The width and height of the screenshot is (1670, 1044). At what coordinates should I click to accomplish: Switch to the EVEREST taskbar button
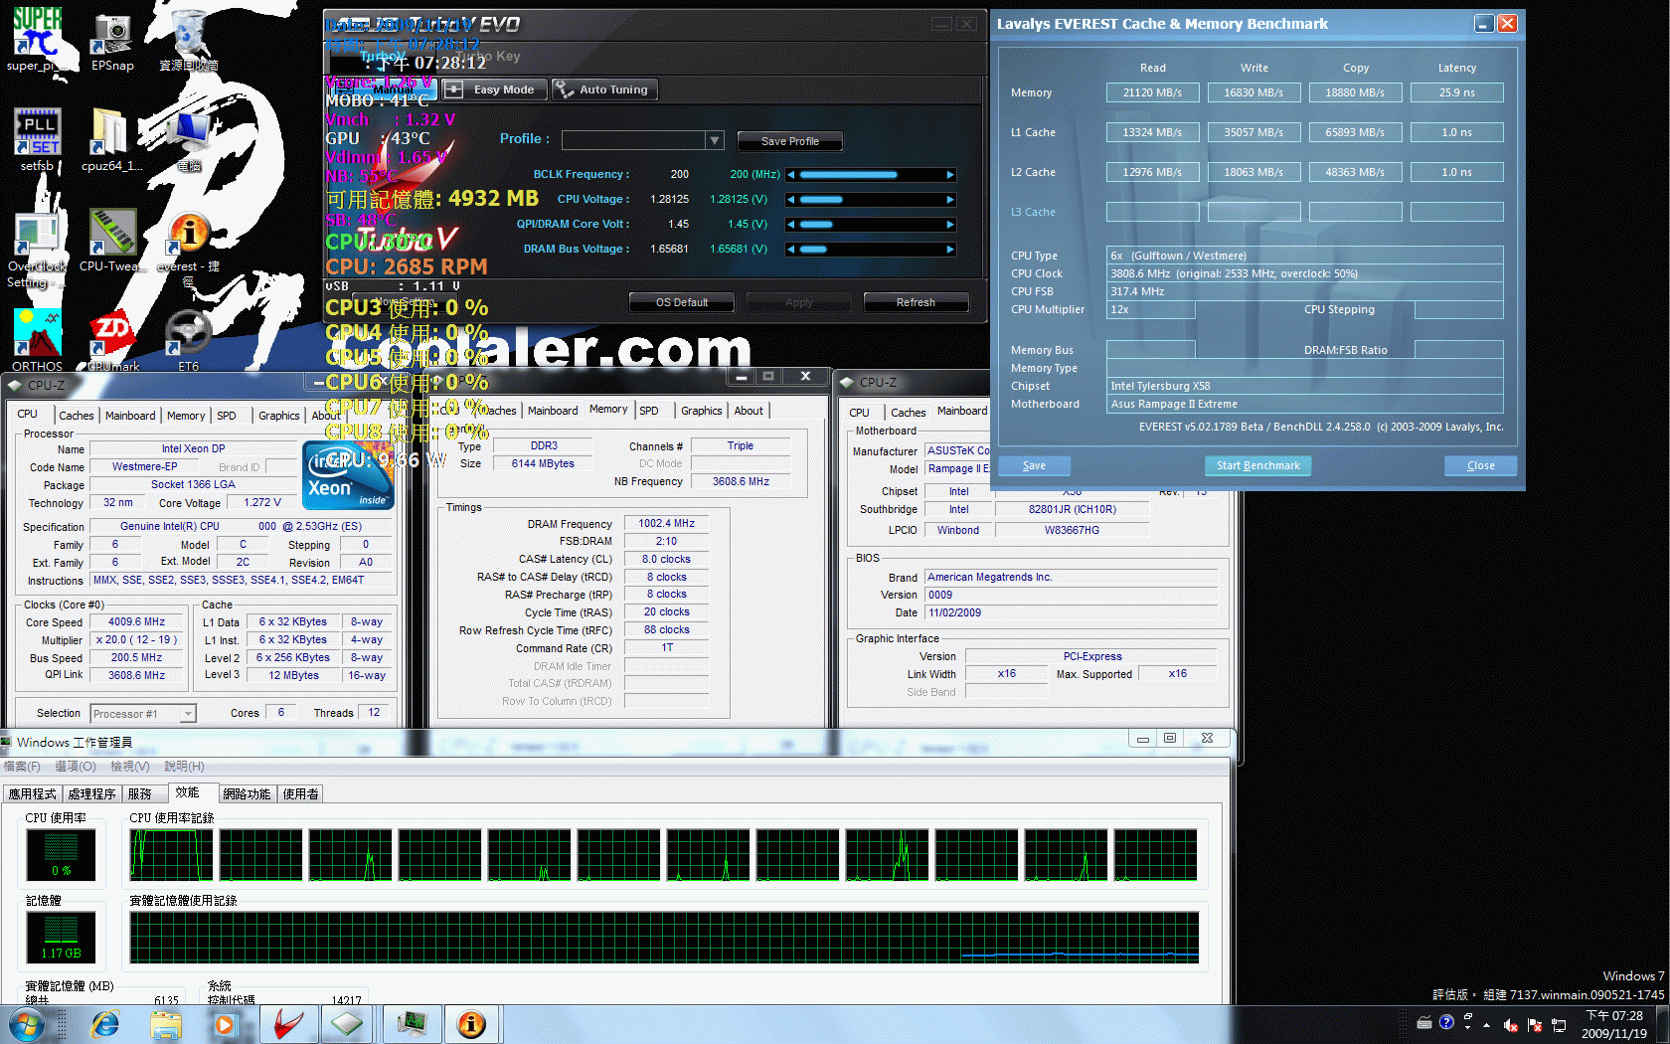click(x=472, y=1024)
